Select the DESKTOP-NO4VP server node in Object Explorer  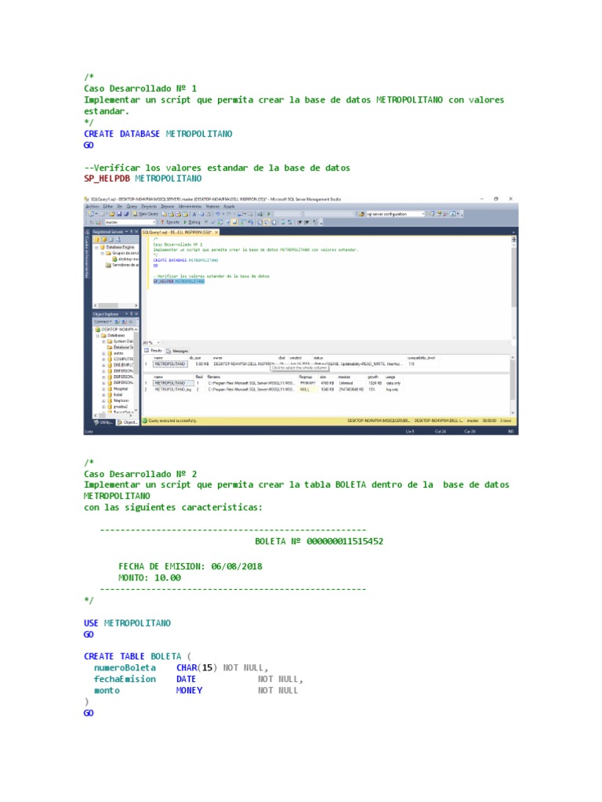tap(116, 330)
